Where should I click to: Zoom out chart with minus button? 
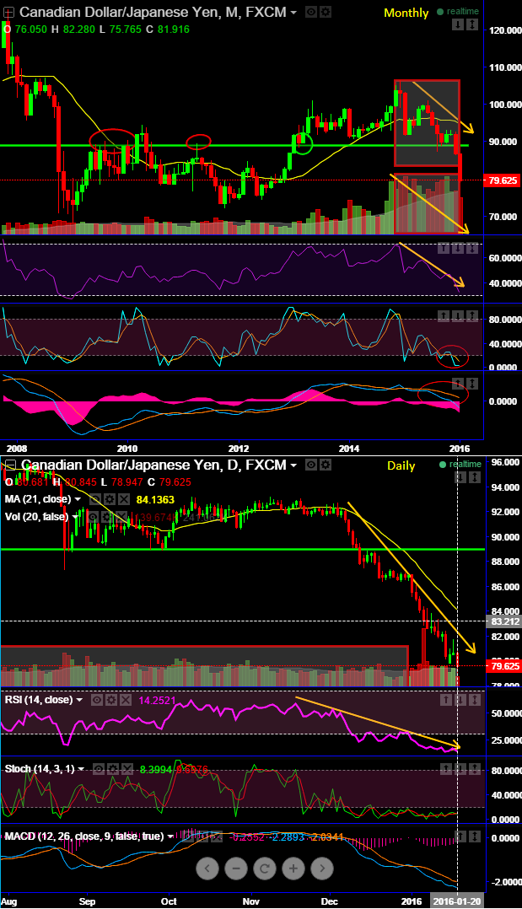[x=236, y=869]
